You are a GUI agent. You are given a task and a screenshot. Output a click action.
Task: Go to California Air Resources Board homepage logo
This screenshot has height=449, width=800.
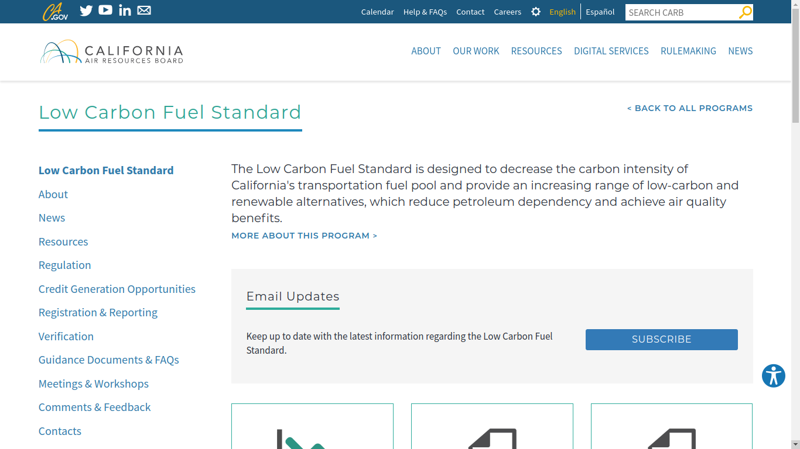(112, 52)
